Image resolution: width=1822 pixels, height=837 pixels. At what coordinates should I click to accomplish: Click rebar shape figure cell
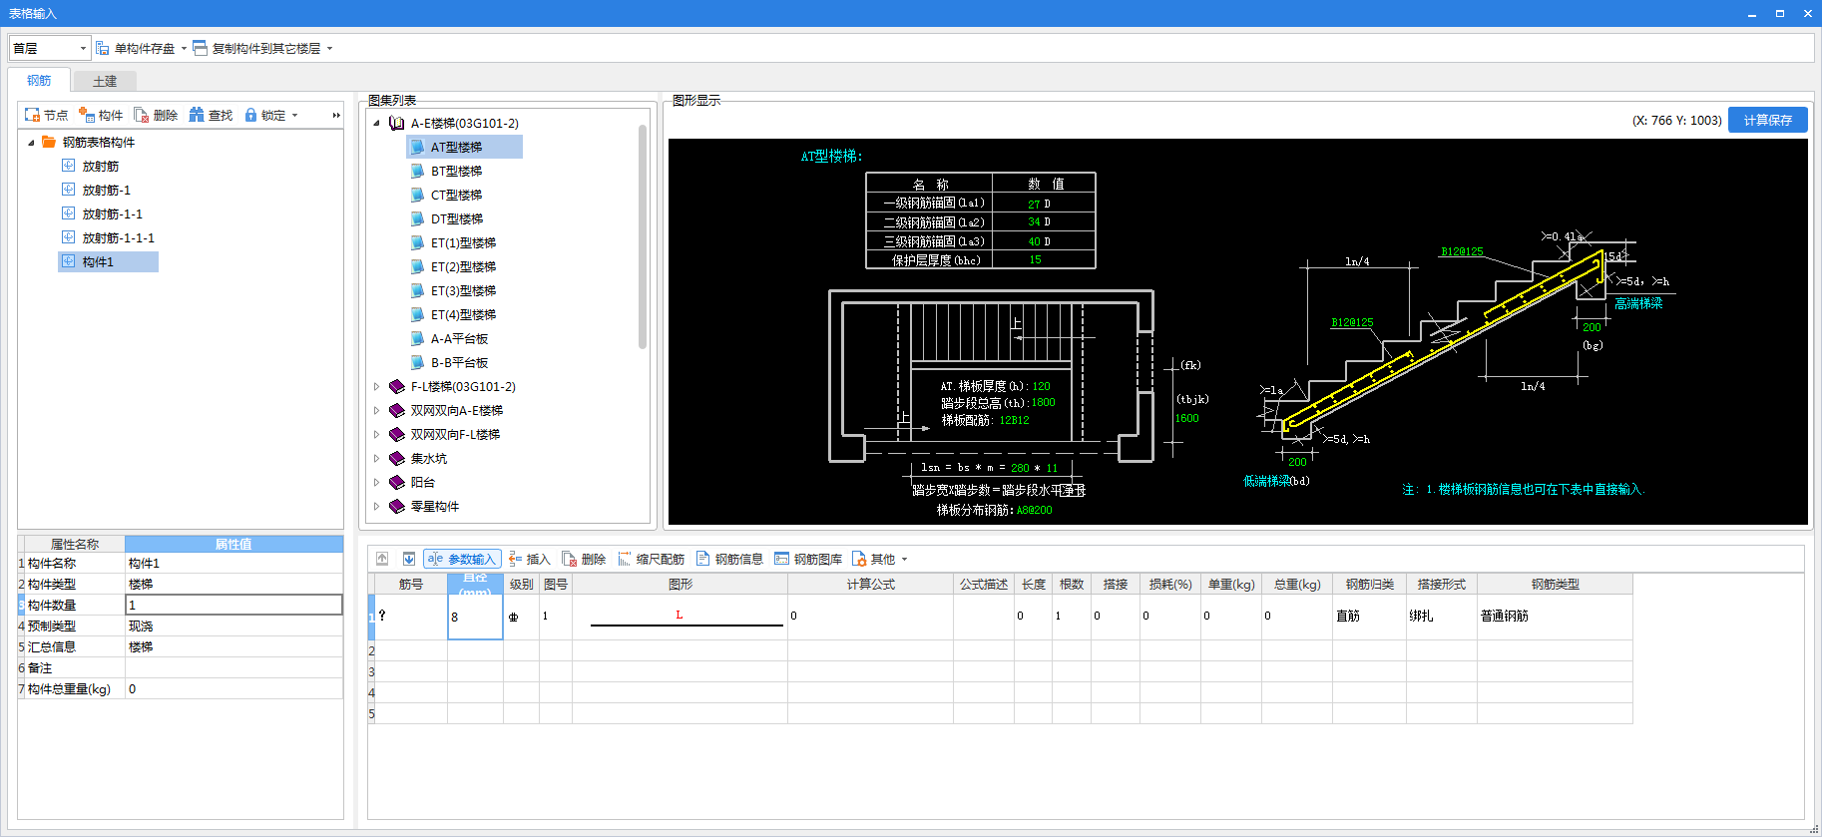(680, 617)
